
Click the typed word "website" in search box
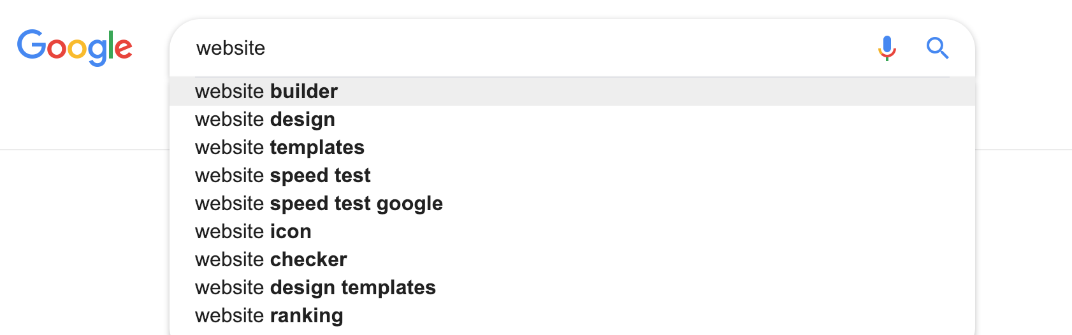coord(231,48)
